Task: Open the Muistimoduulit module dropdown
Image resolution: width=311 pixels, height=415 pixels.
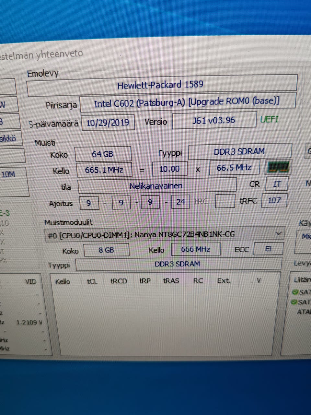Action: [x=165, y=234]
